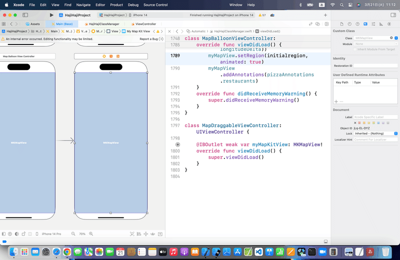Add a user defined runtime attribute
Image resolution: width=400 pixels, height=260 pixels.
pos(336,101)
